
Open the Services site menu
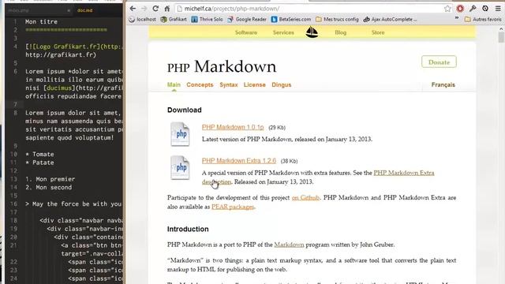point(283,32)
